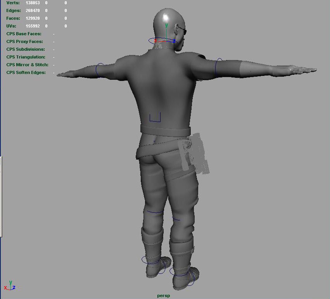Click the UVs count readout
Screen dimensions: 330x299
(33, 26)
